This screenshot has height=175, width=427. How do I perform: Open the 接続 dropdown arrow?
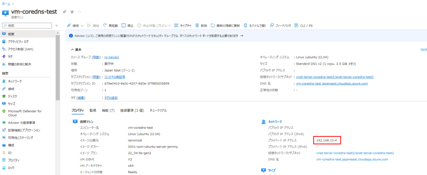pyautogui.click(x=82, y=26)
